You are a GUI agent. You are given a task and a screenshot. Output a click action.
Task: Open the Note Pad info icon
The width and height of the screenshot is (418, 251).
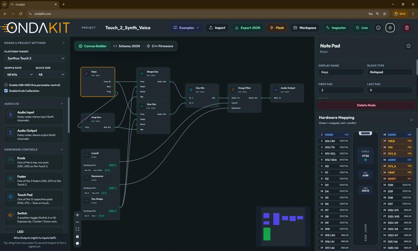409,46
